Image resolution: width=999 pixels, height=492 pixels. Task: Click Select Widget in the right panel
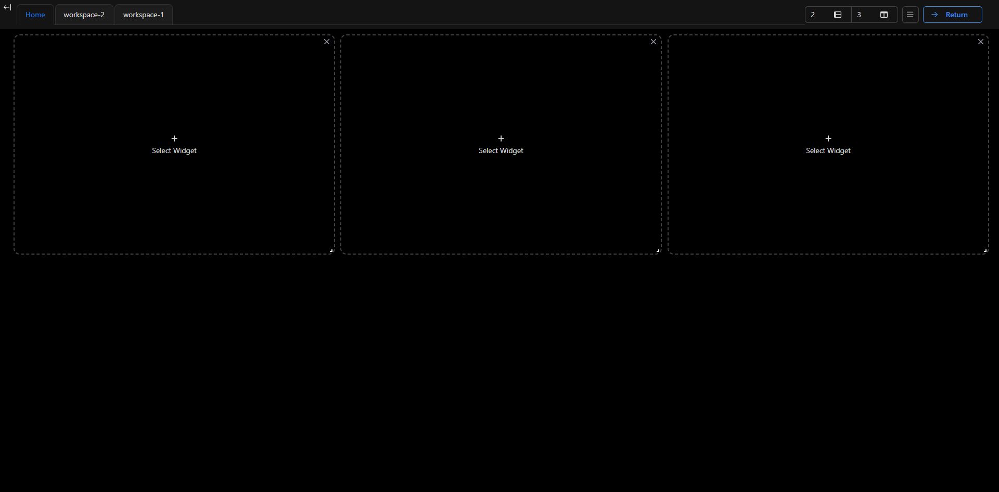click(x=828, y=150)
